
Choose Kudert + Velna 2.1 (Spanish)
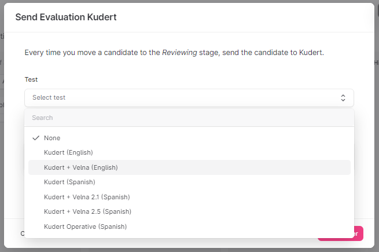pyautogui.click(x=87, y=197)
